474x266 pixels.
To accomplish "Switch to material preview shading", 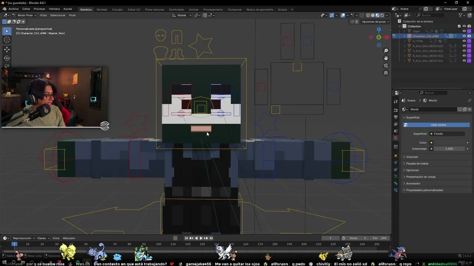I will coord(377,15).
